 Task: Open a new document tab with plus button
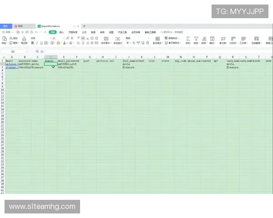click(x=84, y=26)
